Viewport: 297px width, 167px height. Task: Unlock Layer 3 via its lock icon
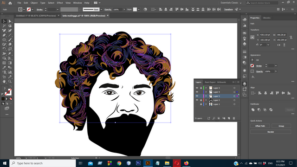tap(201, 88)
